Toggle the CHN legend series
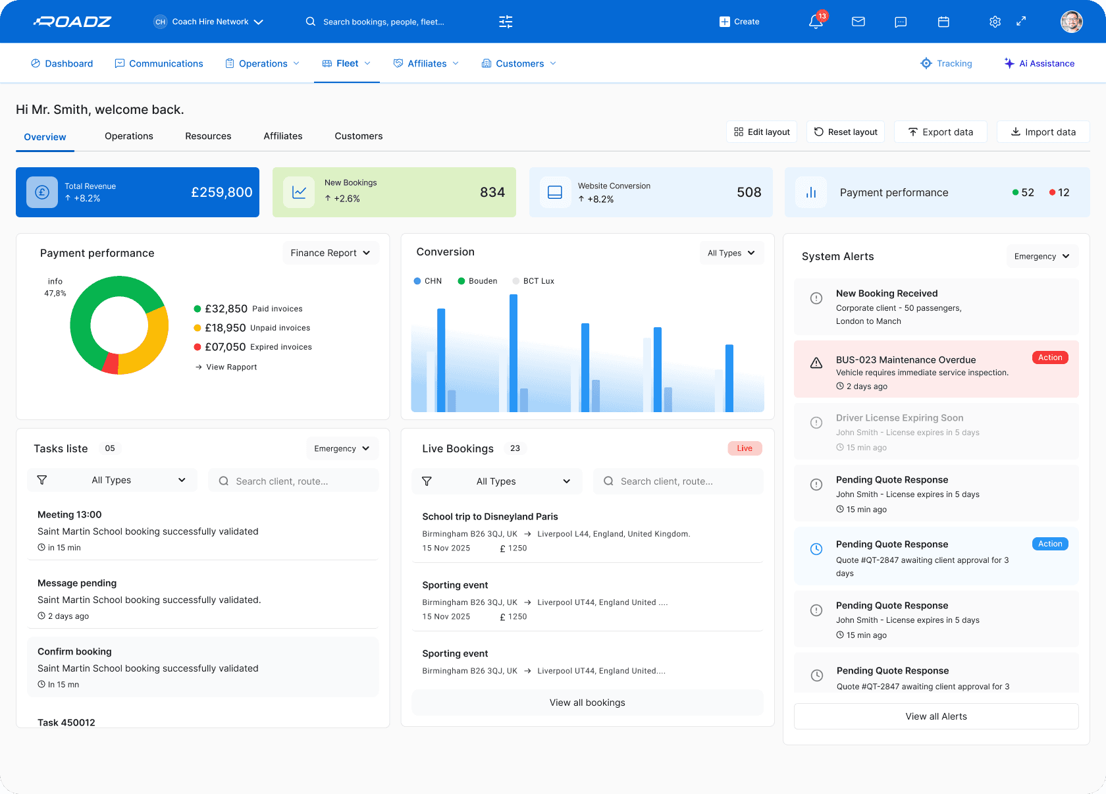The width and height of the screenshot is (1106, 794). click(427, 281)
